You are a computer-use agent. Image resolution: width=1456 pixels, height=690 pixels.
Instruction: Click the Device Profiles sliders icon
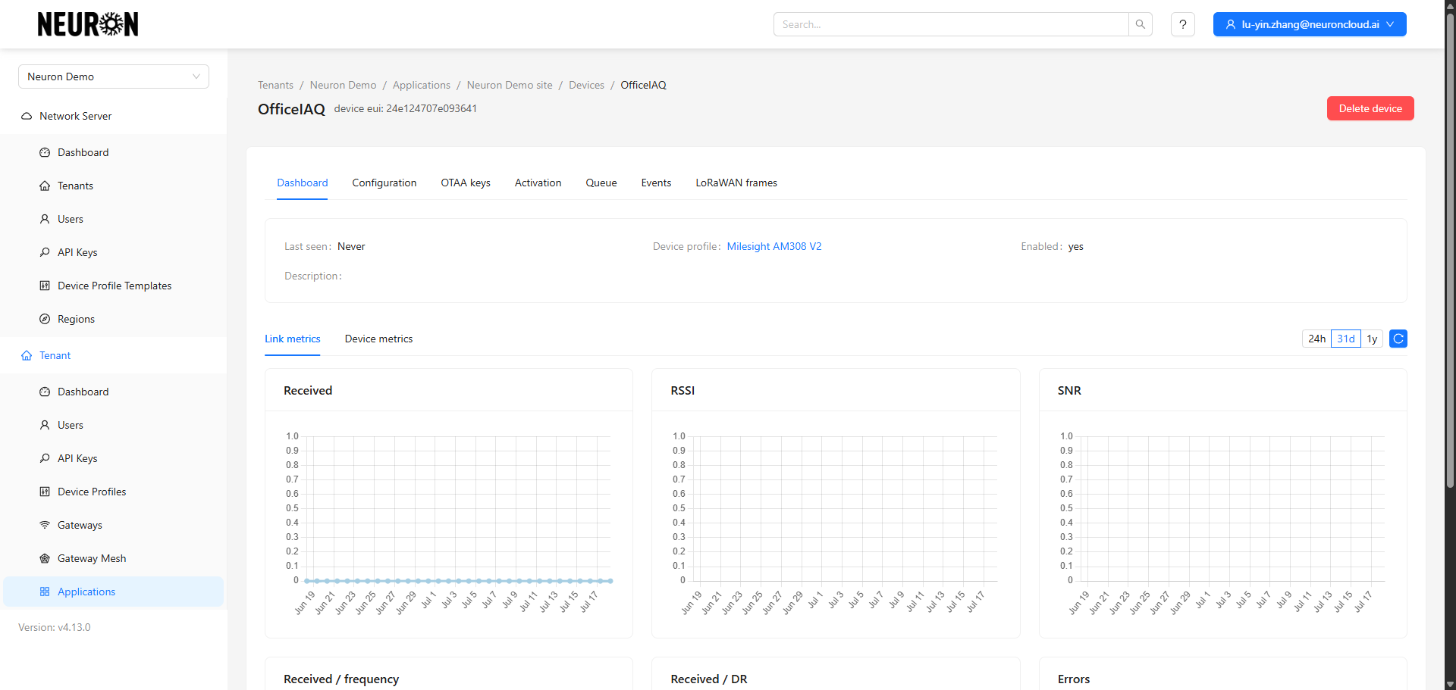pyautogui.click(x=45, y=492)
